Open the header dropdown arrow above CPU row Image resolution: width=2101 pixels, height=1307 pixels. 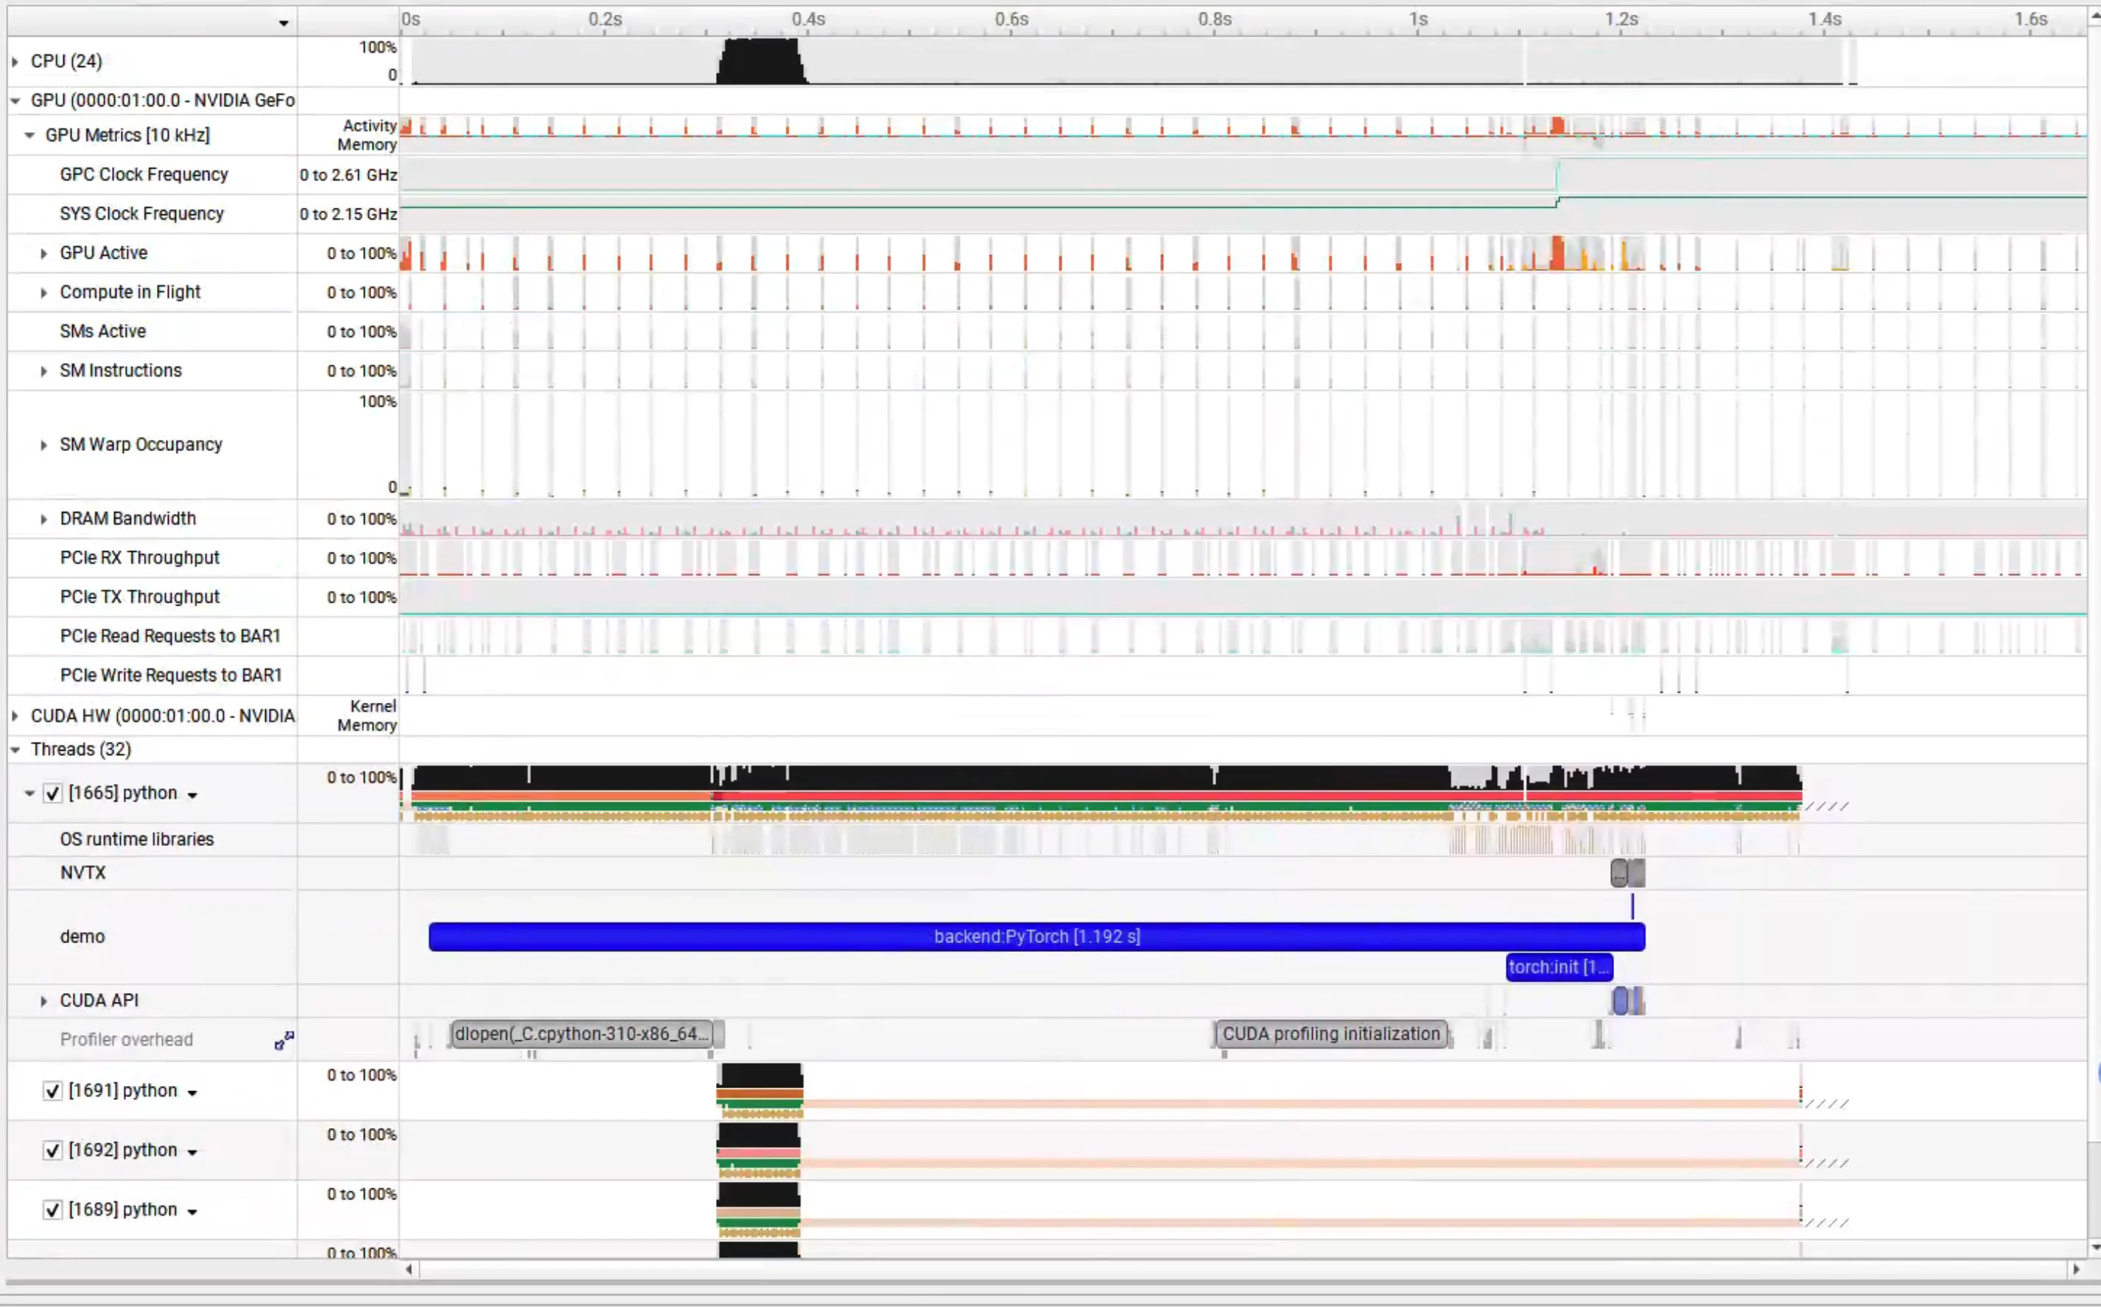click(x=284, y=24)
